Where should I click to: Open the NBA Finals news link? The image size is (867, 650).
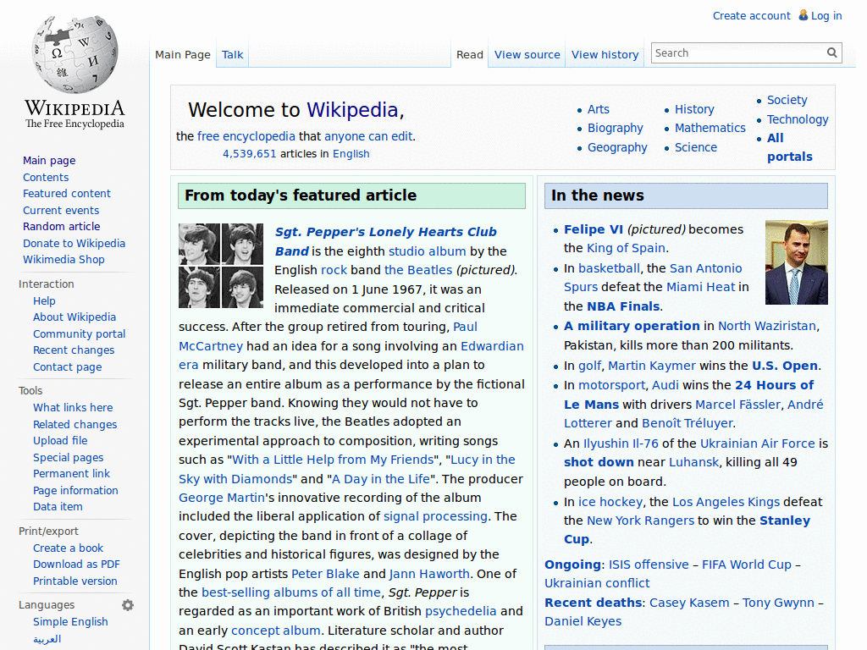click(x=623, y=306)
